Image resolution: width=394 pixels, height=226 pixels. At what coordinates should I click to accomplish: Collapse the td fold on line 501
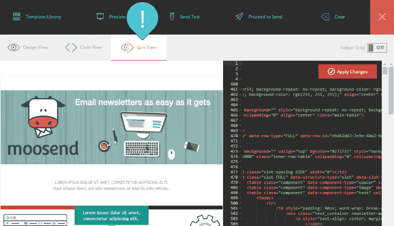click(x=241, y=208)
